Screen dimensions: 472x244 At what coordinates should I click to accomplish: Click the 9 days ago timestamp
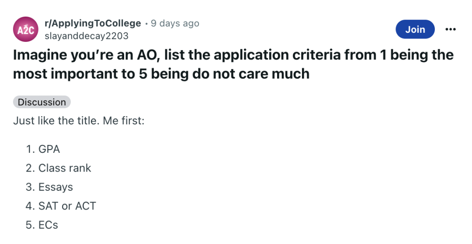point(175,23)
